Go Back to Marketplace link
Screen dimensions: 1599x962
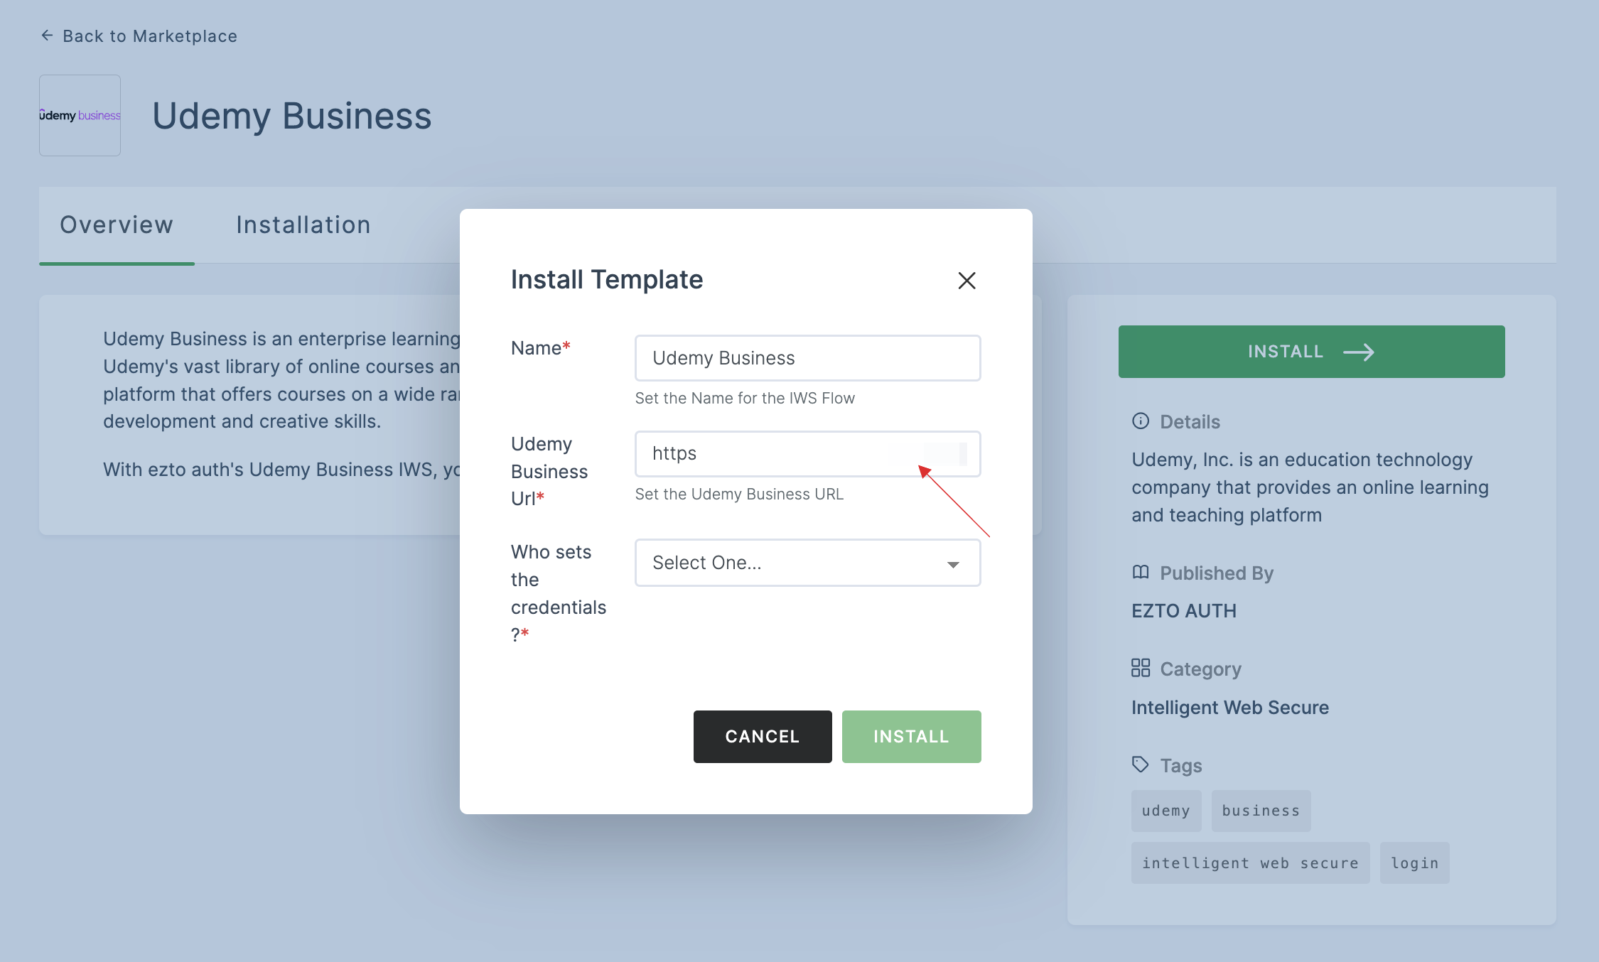pos(139,36)
